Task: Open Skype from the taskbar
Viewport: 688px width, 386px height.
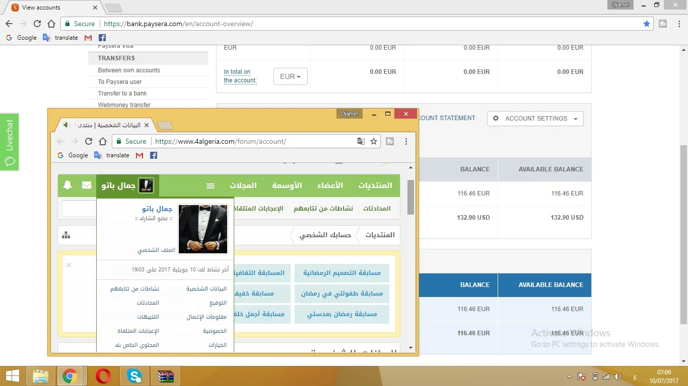Action: (x=134, y=376)
